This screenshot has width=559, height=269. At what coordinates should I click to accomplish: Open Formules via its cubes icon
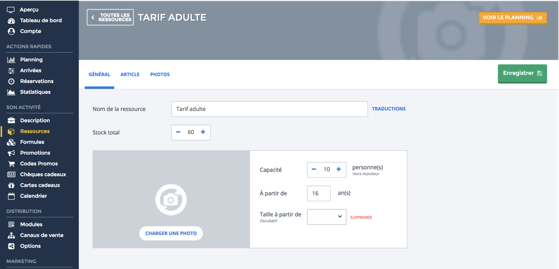(11, 142)
